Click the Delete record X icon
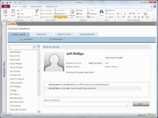The height and width of the screenshot is (118, 158). [x=77, y=17]
